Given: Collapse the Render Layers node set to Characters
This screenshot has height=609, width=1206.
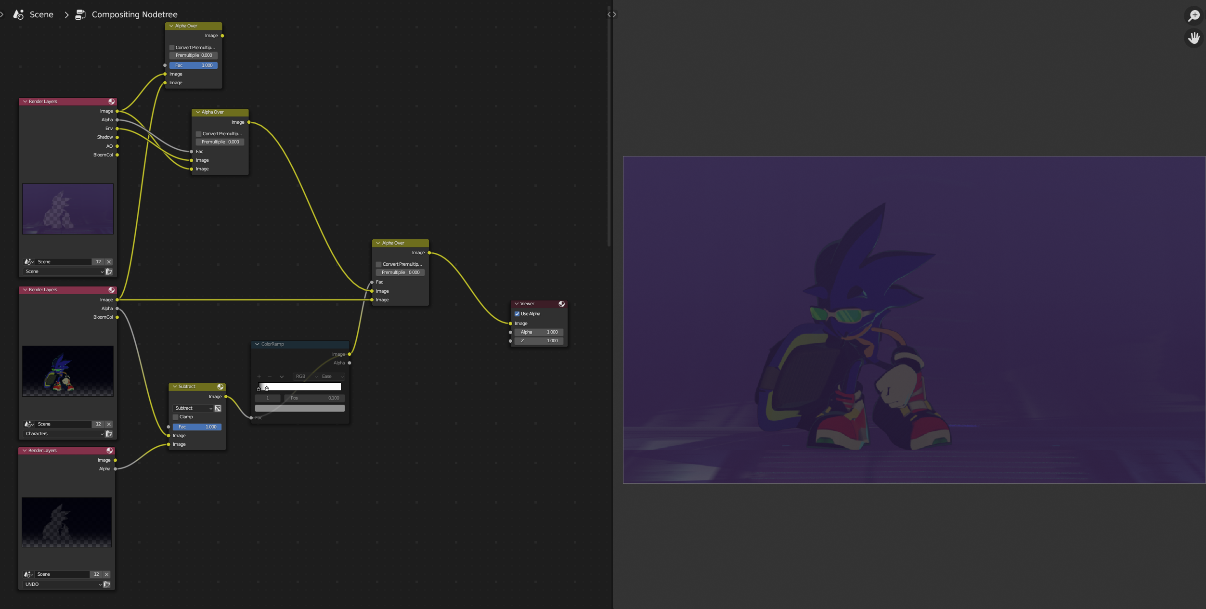Looking at the screenshot, I should [25, 290].
